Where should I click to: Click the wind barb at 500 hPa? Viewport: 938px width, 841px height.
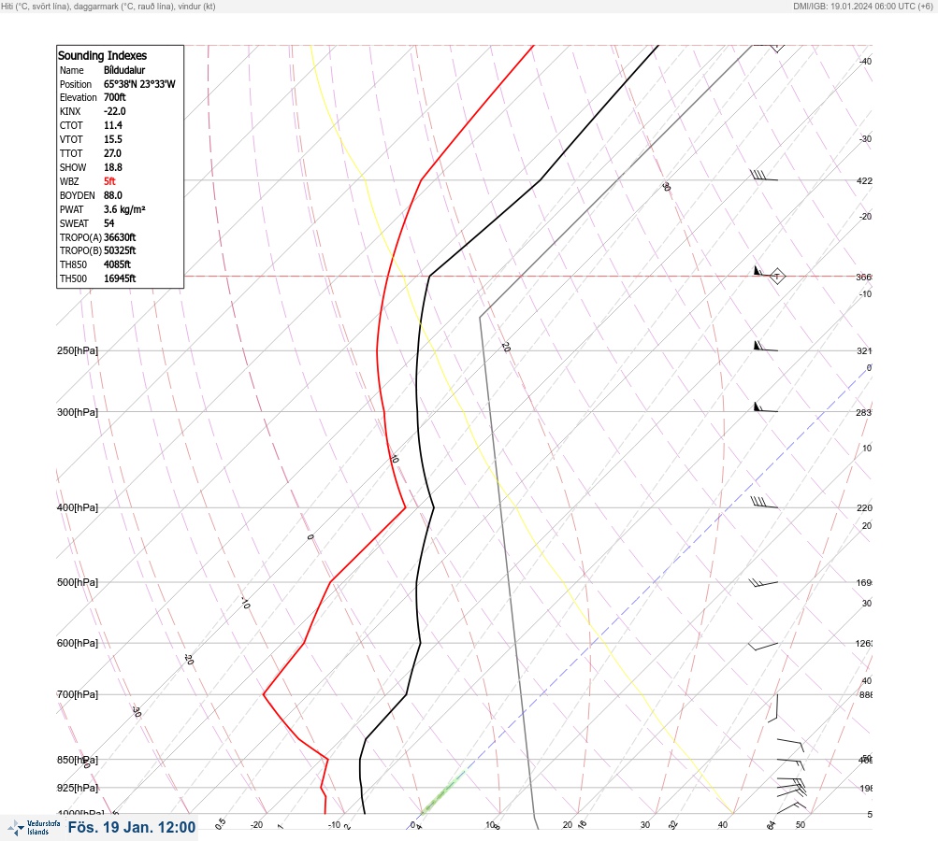click(x=763, y=583)
